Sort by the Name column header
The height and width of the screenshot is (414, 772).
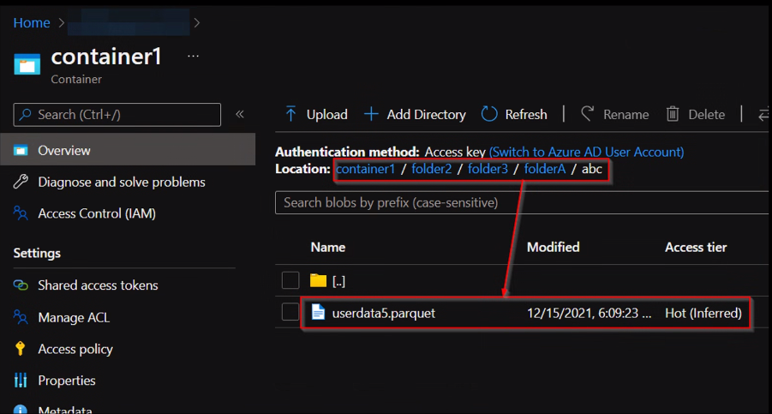(328, 247)
